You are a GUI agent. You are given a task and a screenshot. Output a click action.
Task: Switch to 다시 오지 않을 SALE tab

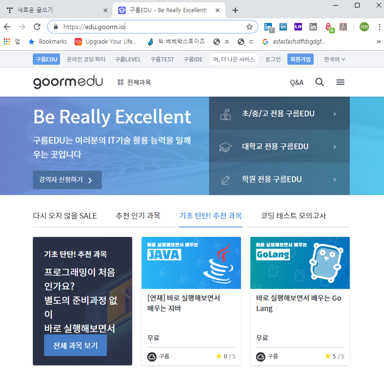coord(65,216)
